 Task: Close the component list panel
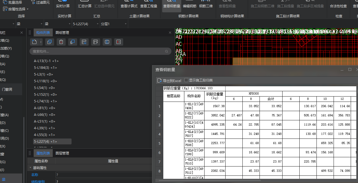pyautogui.click(x=170, y=33)
